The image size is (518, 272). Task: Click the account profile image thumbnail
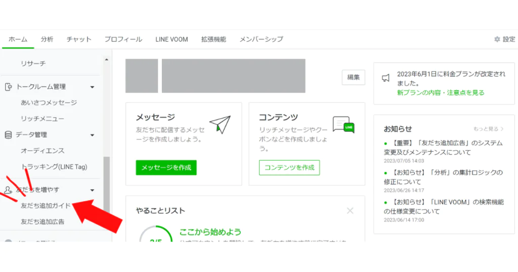[142, 76]
